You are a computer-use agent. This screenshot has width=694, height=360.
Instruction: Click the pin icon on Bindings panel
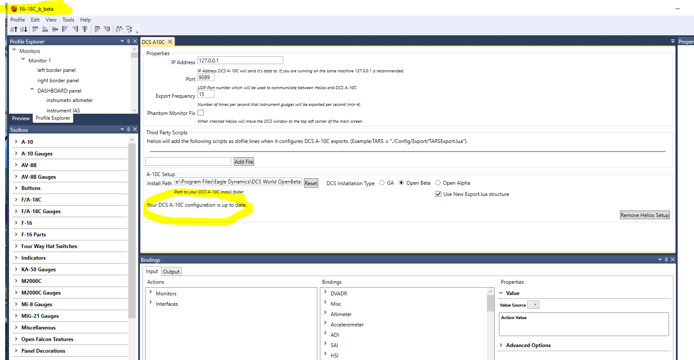point(666,260)
